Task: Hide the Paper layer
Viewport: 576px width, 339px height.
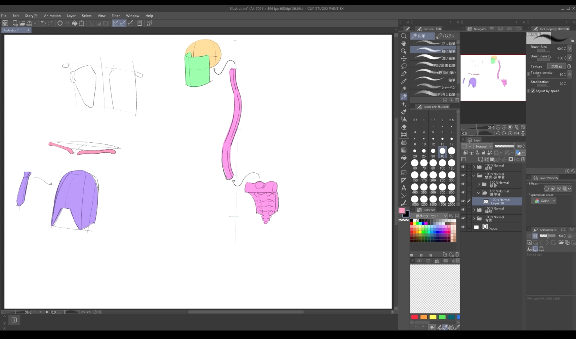Action: [x=463, y=227]
